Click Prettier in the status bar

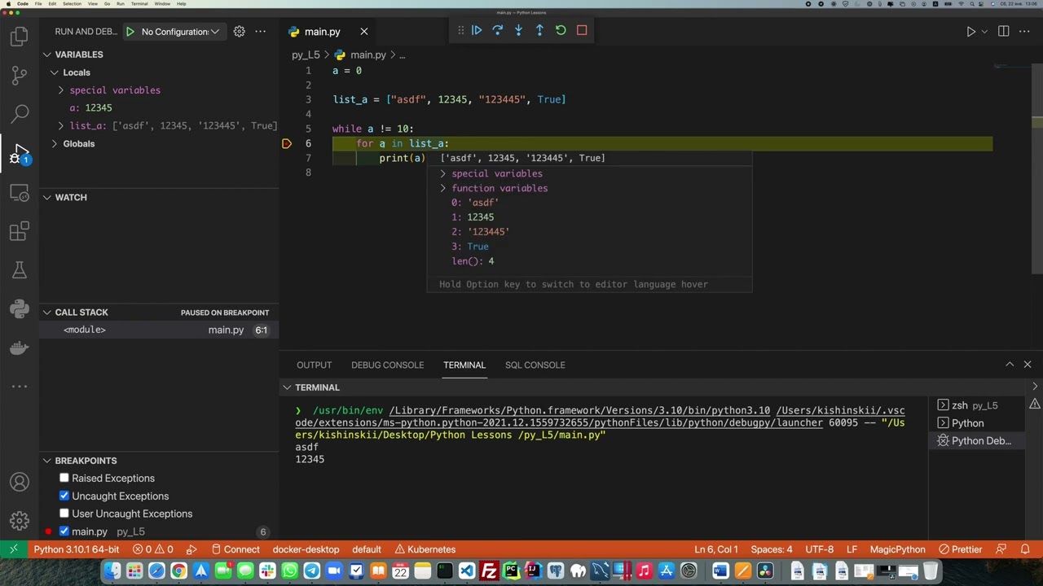(x=961, y=549)
